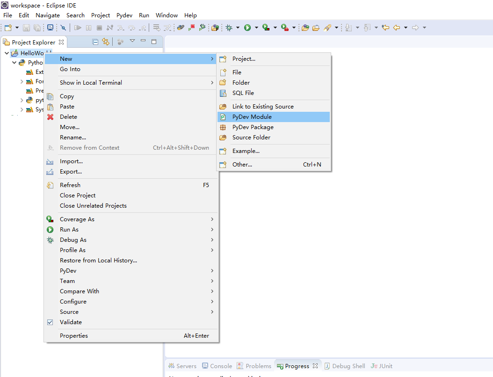Viewport: 493px width, 377px height.
Task: Click the Run External Tools icon
Action: point(285,28)
